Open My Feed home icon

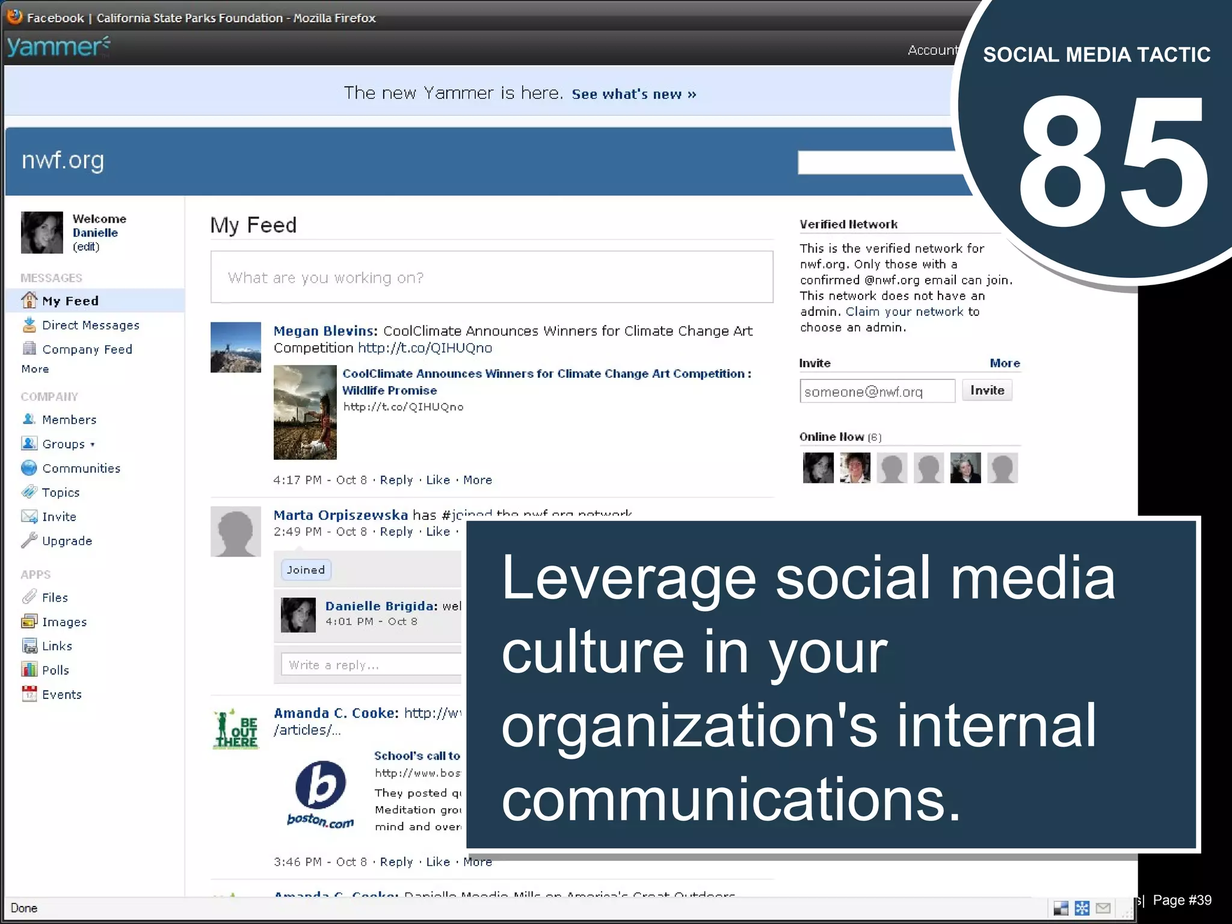29,300
